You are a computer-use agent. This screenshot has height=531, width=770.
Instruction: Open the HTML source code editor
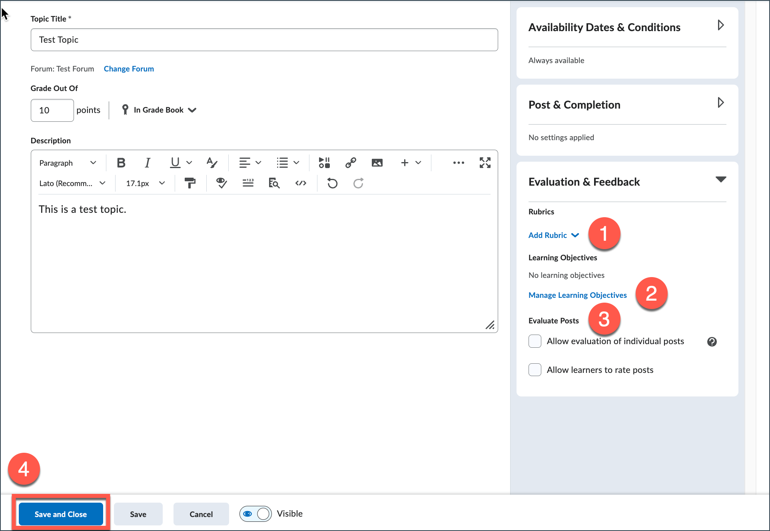tap(301, 183)
